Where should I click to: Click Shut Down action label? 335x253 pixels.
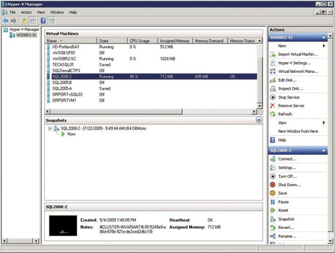(289, 185)
